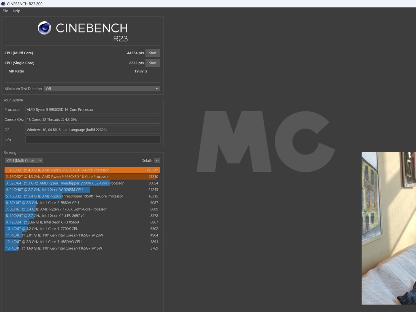
Task: Select the second 9950X3D result 43310
Action: [82, 177]
